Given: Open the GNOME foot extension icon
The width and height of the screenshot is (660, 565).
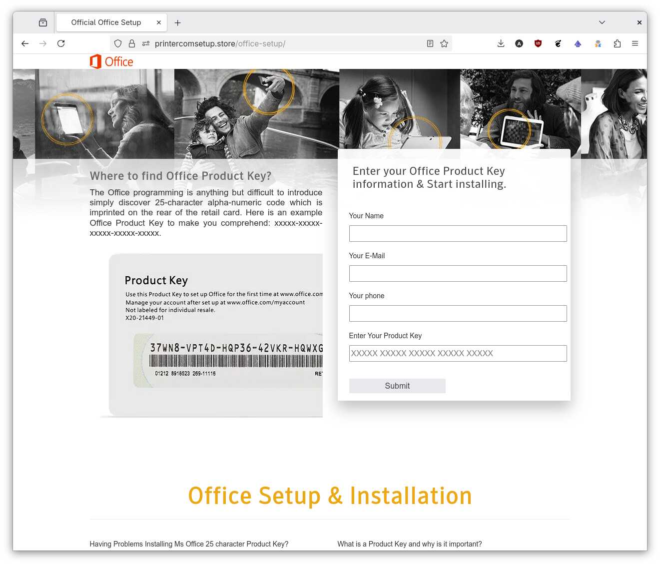Looking at the screenshot, I should pyautogui.click(x=558, y=43).
